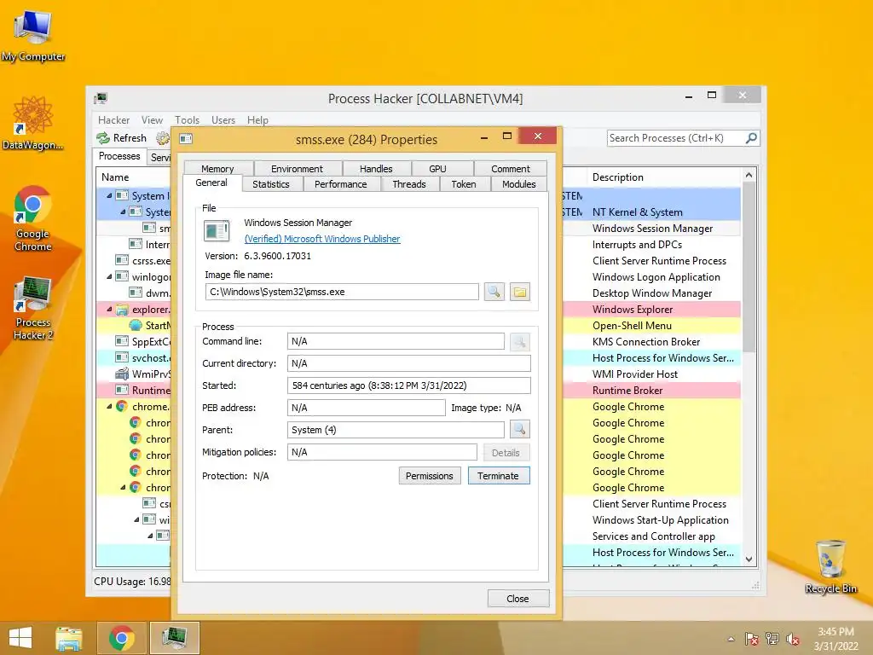This screenshot has height=655, width=873.
Task: Open Process Hacker 2 desktop shortcut
Action: (x=33, y=307)
